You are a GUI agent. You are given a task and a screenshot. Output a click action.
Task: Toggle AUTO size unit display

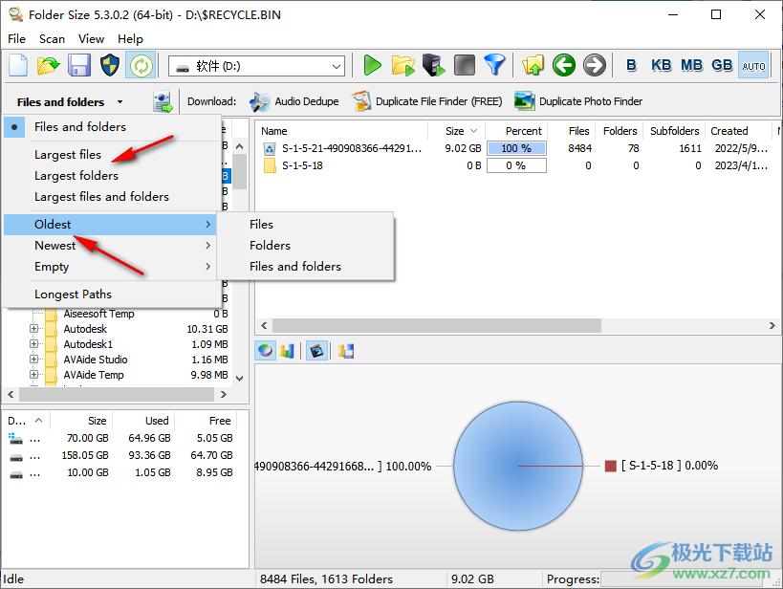[753, 65]
